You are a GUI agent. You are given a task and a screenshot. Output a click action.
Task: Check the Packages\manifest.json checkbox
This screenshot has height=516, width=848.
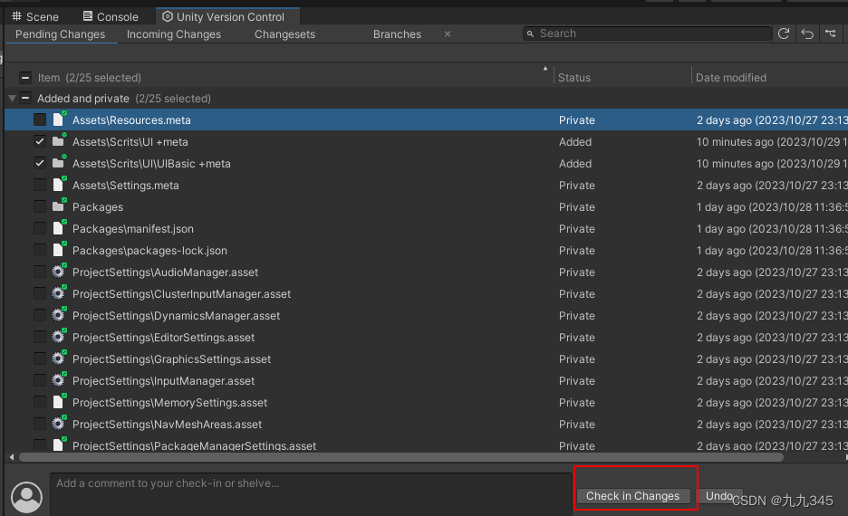pyautogui.click(x=40, y=228)
